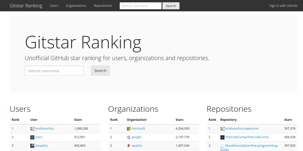Click star count 493,843

(80, 146)
